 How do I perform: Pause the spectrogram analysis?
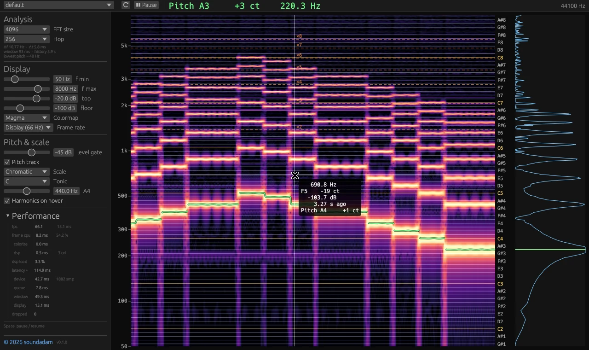click(146, 5)
